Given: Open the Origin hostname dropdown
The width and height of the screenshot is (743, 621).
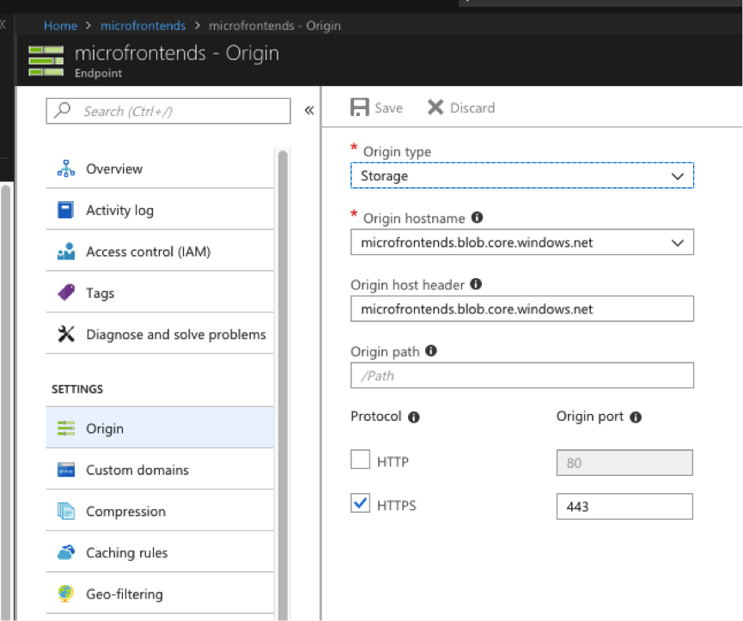Looking at the screenshot, I should (x=521, y=242).
